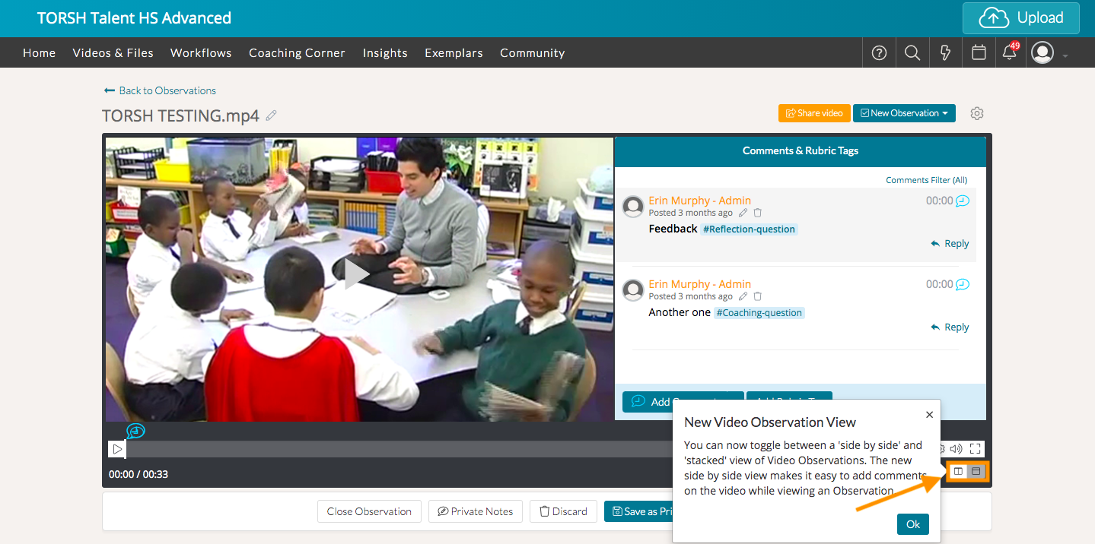The width and height of the screenshot is (1095, 544).
Task: Toggle the video volume speaker
Action: click(x=956, y=449)
